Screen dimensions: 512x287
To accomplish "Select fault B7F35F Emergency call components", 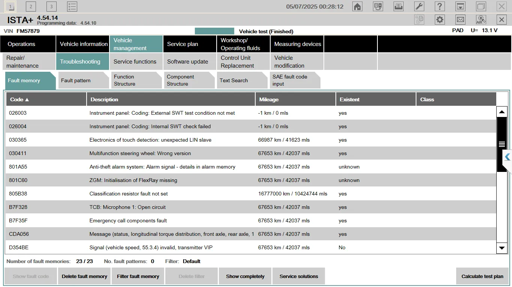I will click(x=251, y=220).
